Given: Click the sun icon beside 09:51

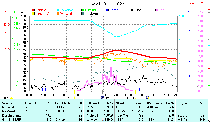Looking at the screenshot, I should click(x=12, y=98).
